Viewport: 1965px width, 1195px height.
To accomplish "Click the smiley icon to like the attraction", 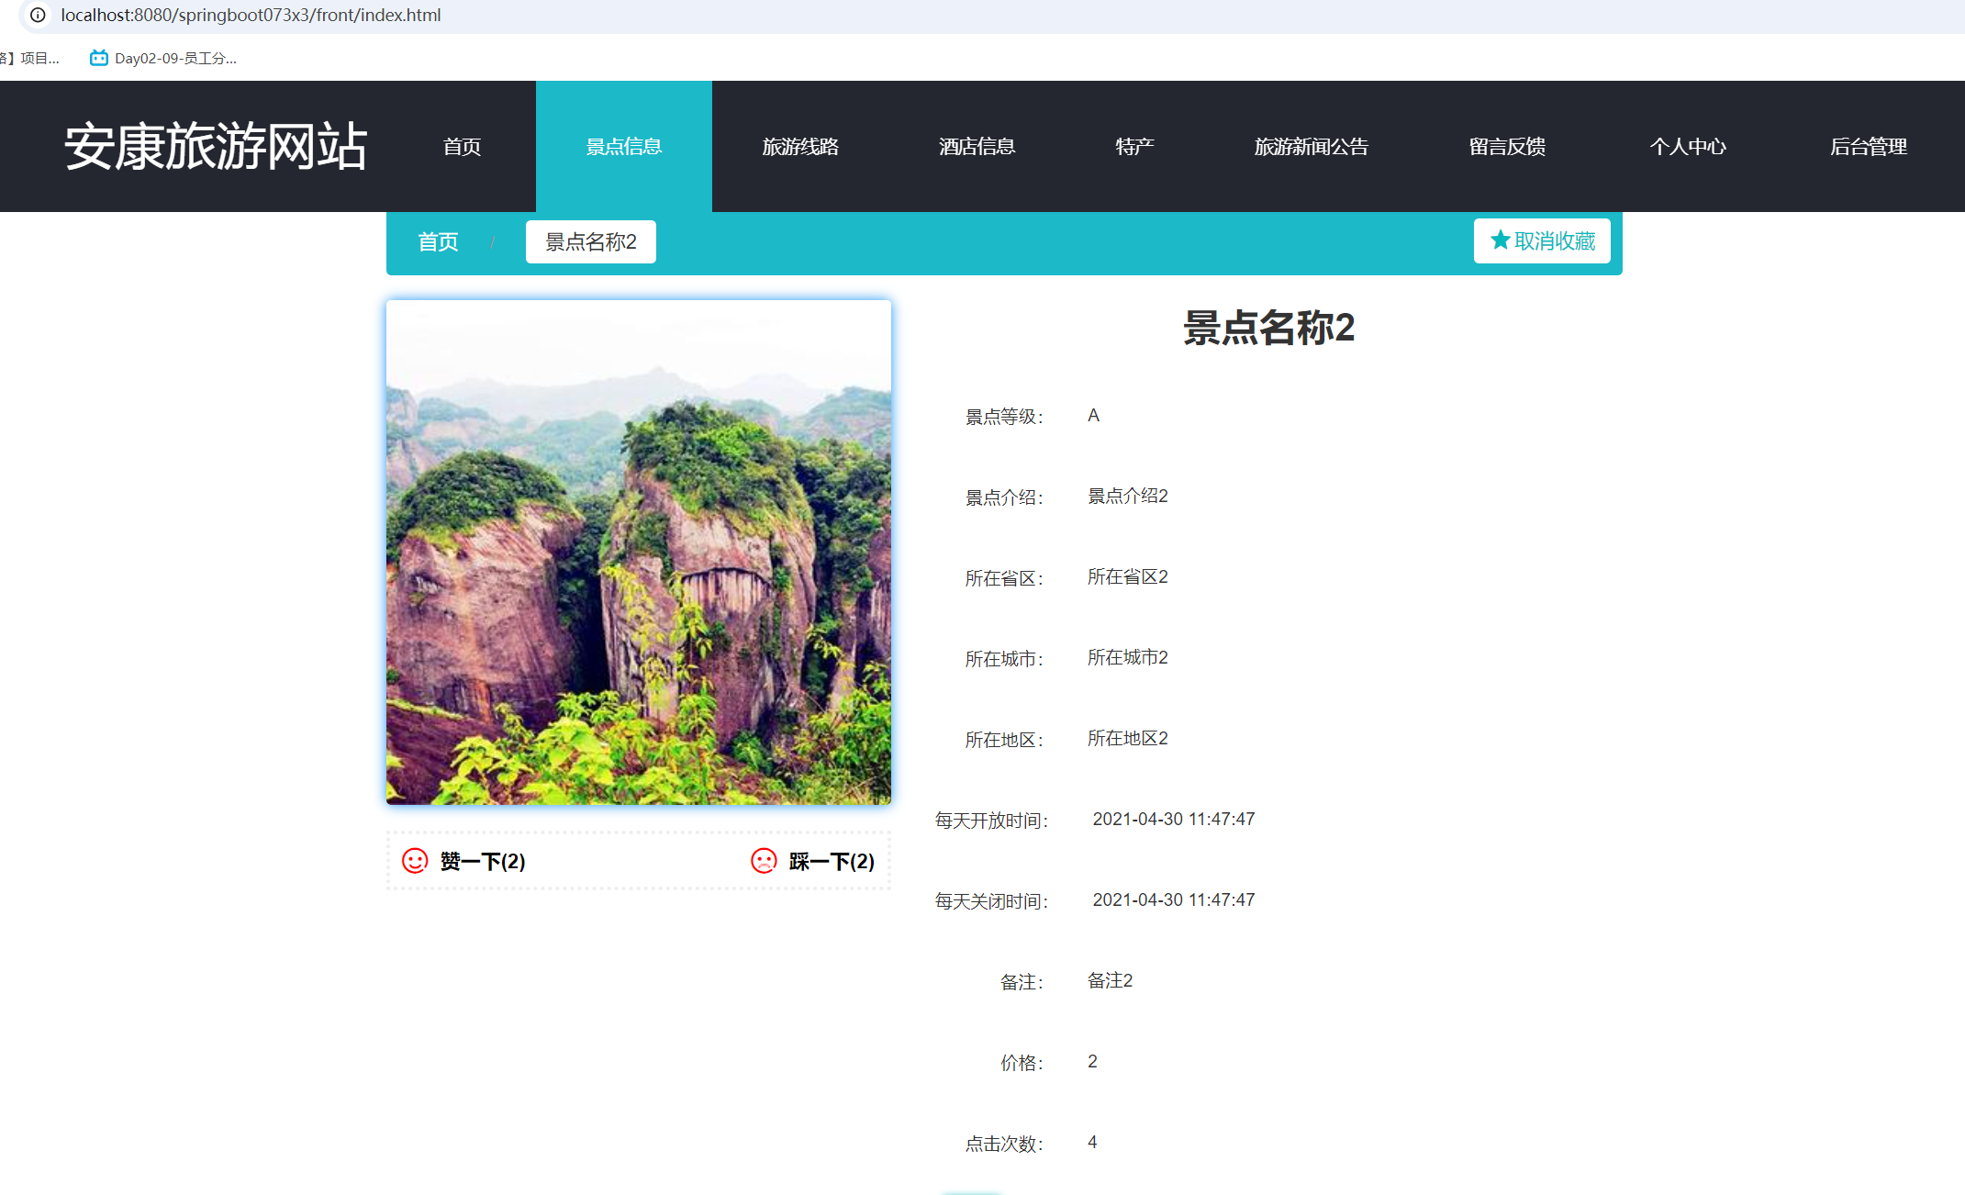I will [x=415, y=861].
